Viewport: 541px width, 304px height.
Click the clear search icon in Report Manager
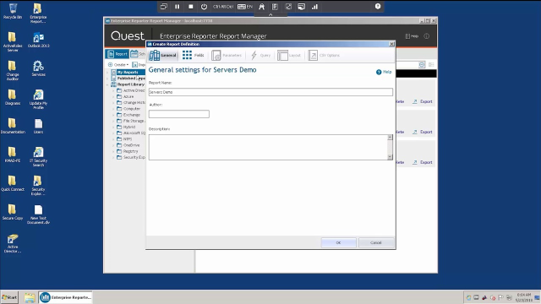click(x=422, y=65)
